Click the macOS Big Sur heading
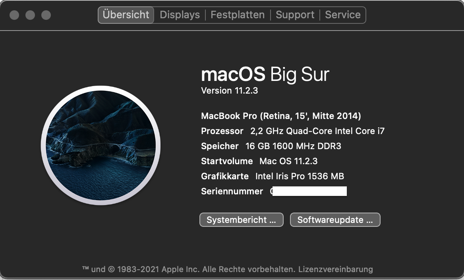The height and width of the screenshot is (280, 464). pyautogui.click(x=265, y=74)
